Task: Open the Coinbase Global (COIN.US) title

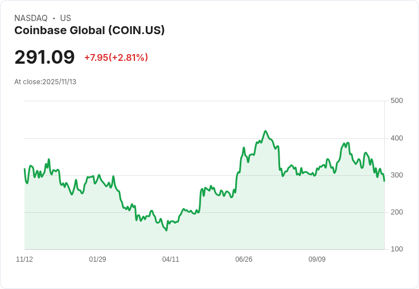Action: click(89, 31)
